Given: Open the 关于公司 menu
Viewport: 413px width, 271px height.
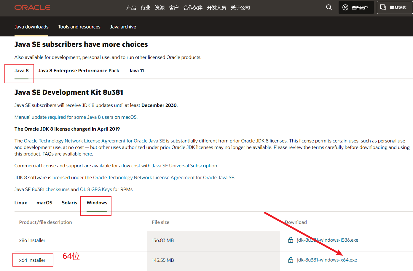Looking at the screenshot, I should tap(240, 8).
